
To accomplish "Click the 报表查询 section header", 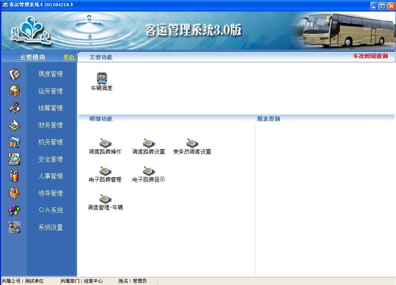I will 268,119.
